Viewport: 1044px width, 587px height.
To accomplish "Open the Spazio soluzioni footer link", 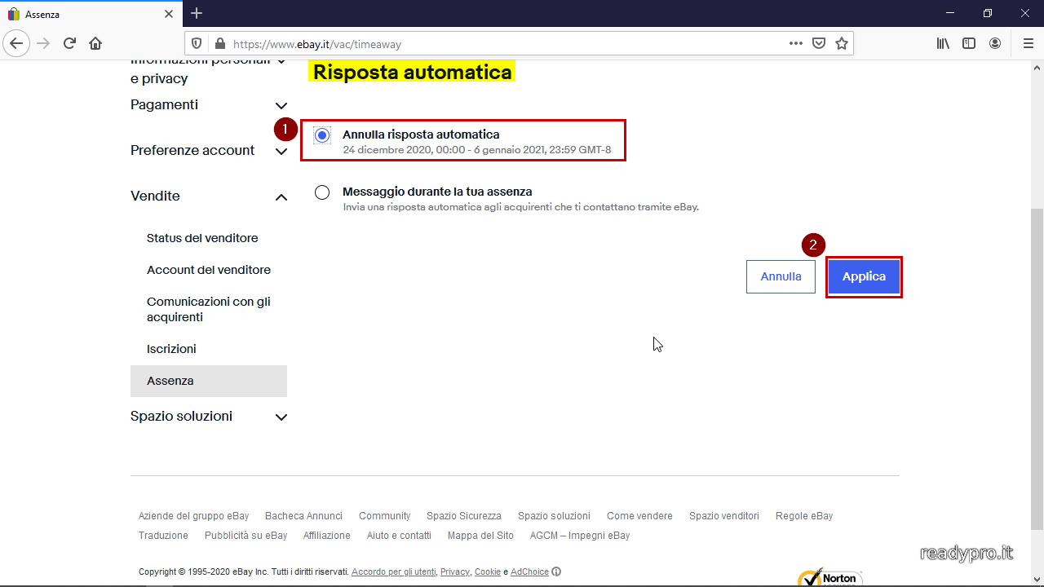I will 554,516.
